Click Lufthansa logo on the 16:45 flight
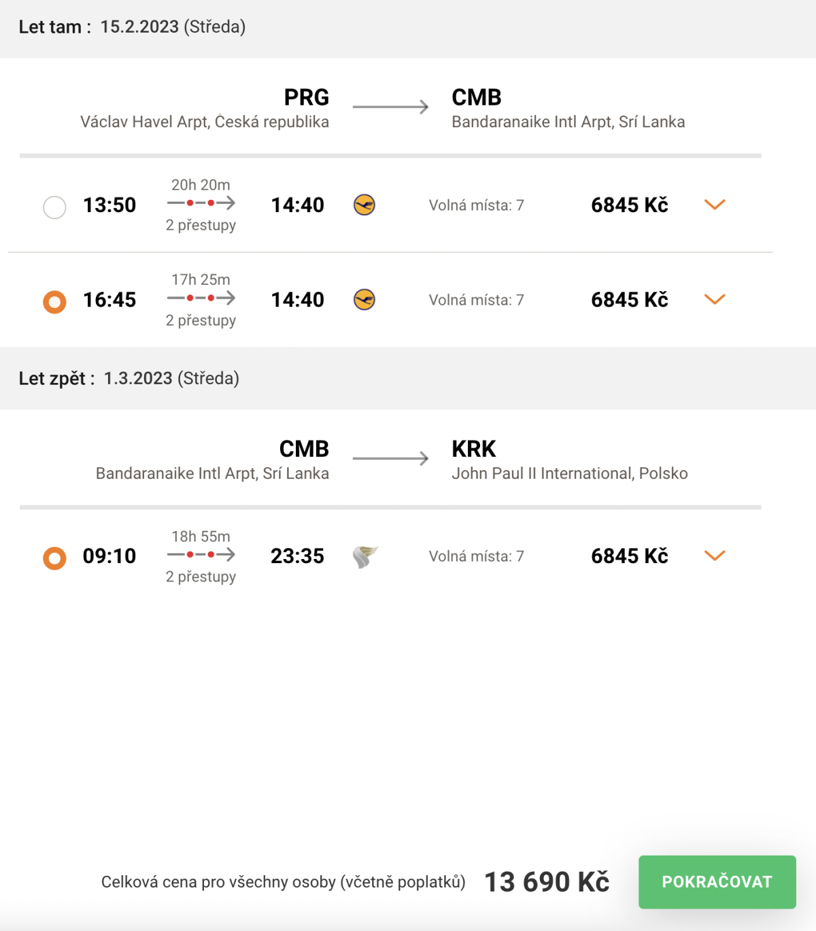The image size is (816, 931). coord(364,299)
